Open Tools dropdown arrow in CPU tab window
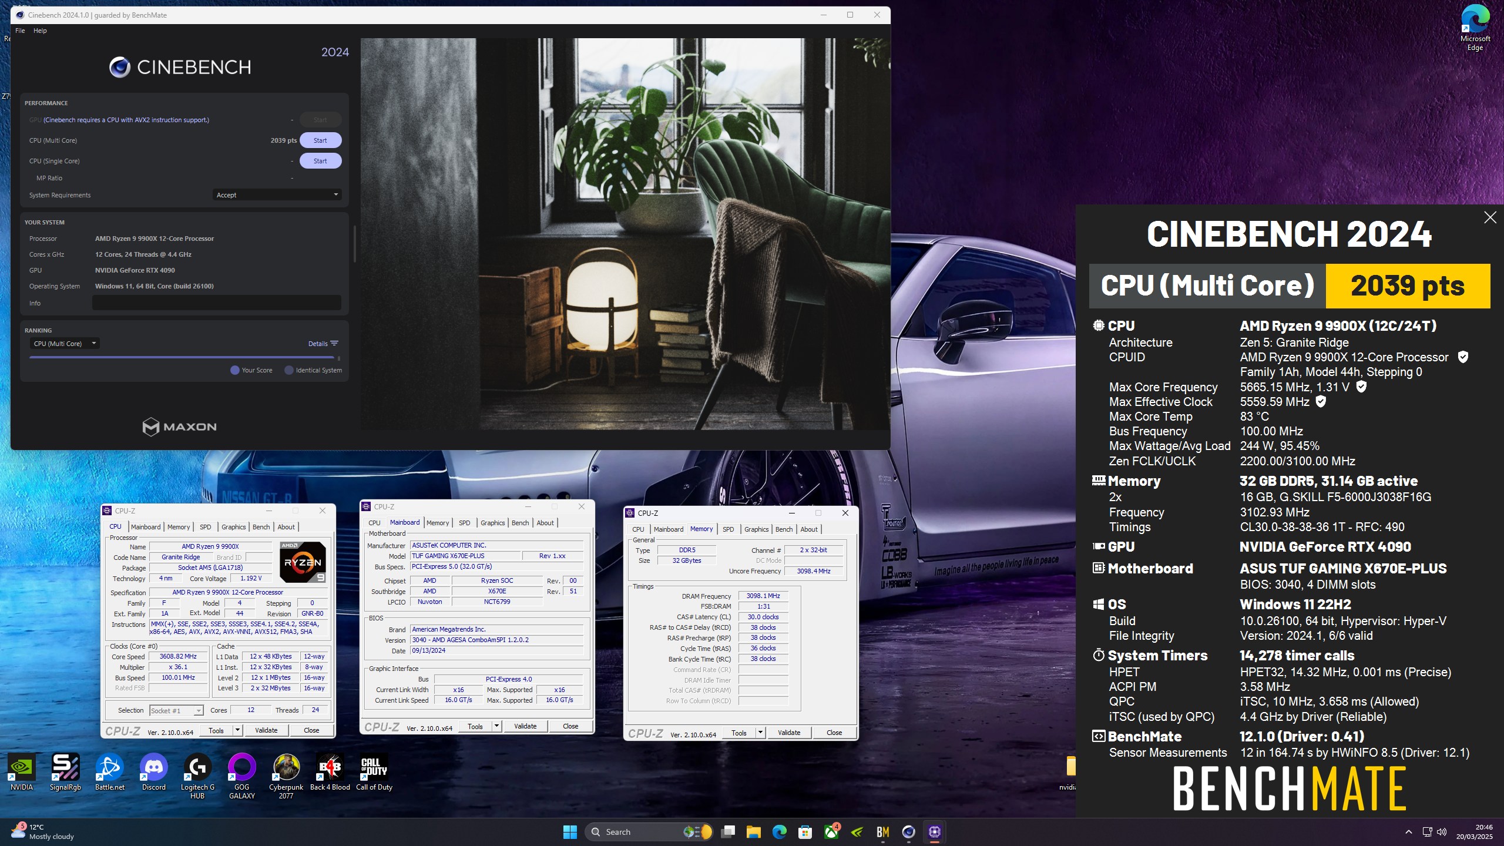1504x846 pixels. (x=237, y=730)
